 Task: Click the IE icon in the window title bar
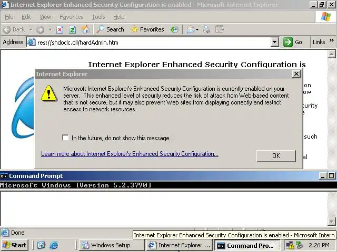(x=5, y=5)
